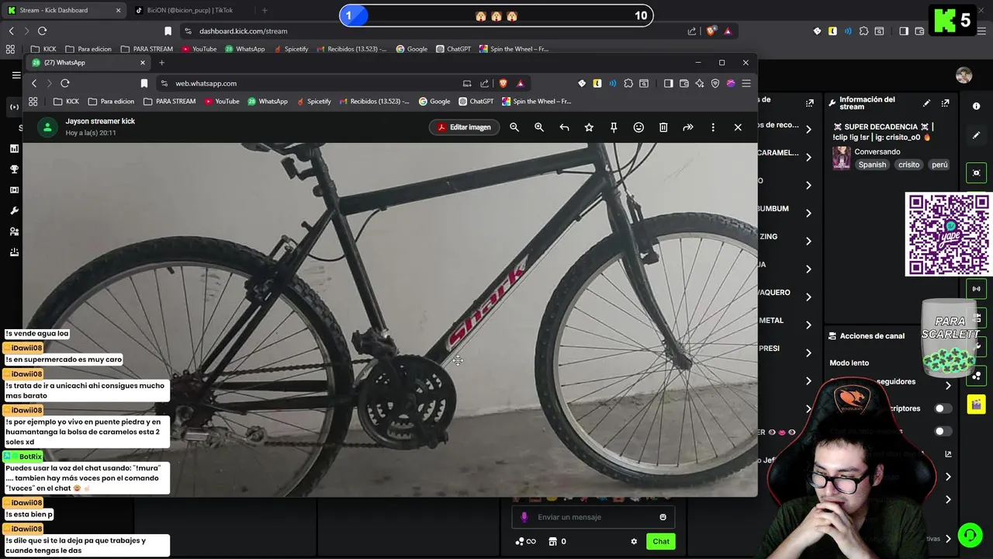Switch to Stream - Kick Dashboard tab
The image size is (993, 559).
coord(64,10)
